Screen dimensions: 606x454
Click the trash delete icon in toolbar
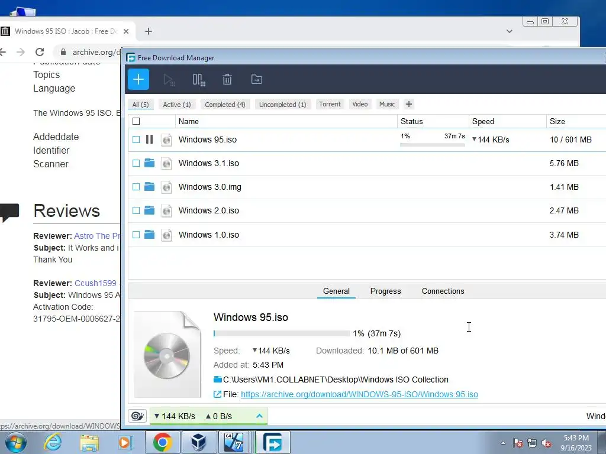coord(227,80)
